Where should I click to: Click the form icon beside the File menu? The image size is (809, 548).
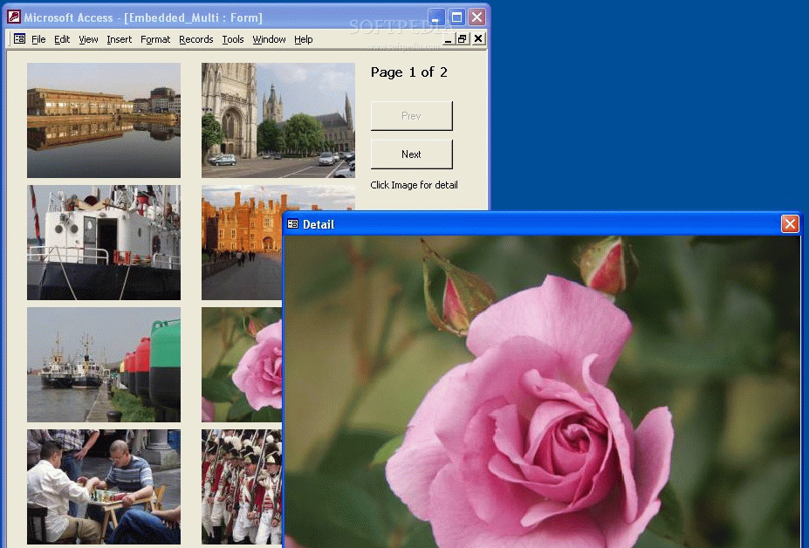pos(19,38)
